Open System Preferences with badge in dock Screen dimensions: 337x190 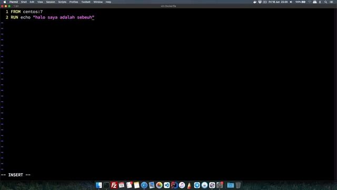tap(220, 185)
